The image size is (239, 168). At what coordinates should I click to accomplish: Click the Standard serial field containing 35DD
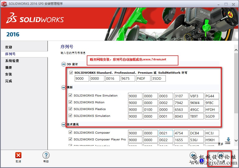pyautogui.click(x=158, y=78)
